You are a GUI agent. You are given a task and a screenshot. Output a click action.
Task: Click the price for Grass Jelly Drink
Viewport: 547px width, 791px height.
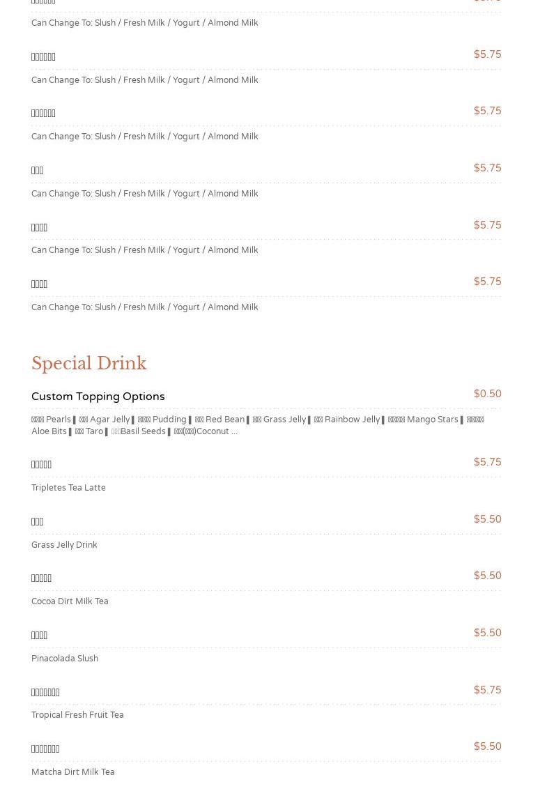[487, 520]
